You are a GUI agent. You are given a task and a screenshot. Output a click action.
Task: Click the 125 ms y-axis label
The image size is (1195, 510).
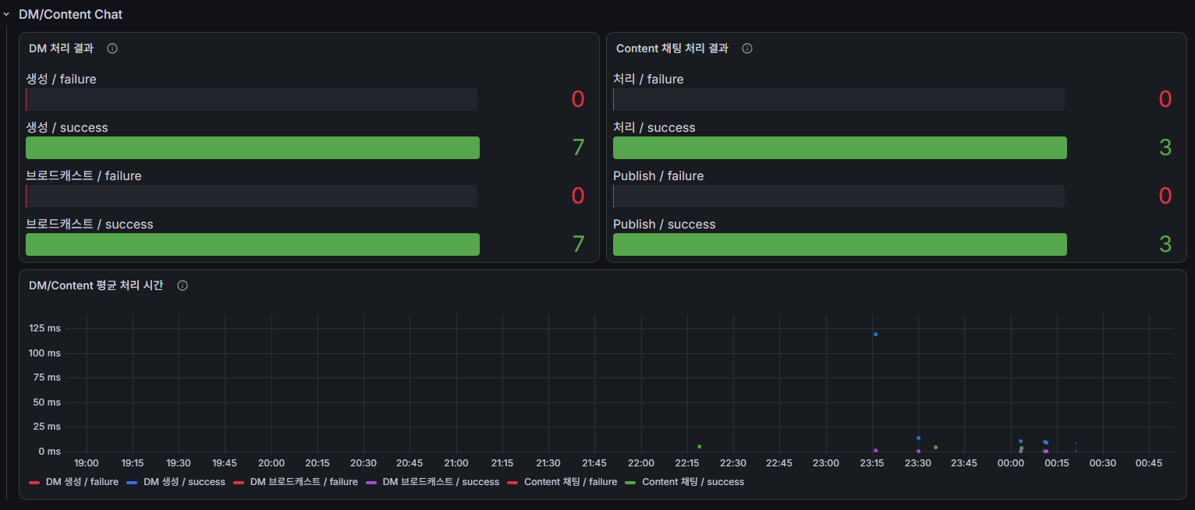click(44, 328)
